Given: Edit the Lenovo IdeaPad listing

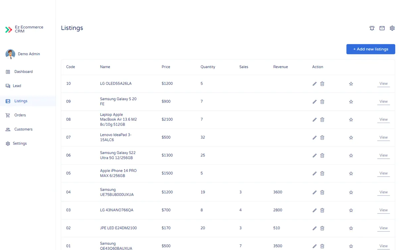Looking at the screenshot, I should coord(314,138).
